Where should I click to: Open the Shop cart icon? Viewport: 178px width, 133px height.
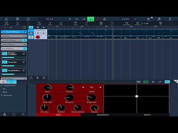tap(148, 19)
